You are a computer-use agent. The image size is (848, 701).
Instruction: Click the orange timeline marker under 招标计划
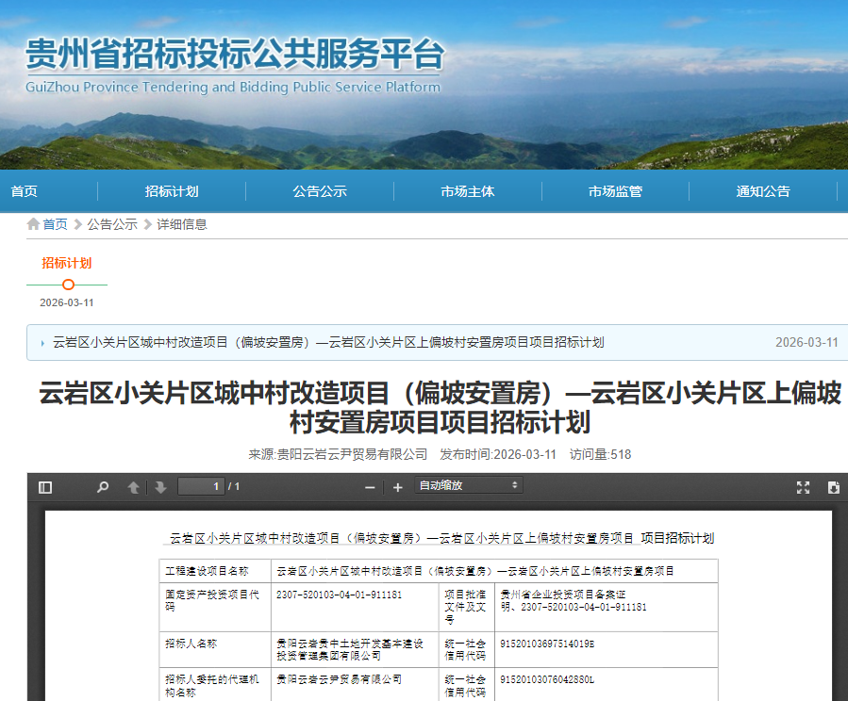point(66,283)
